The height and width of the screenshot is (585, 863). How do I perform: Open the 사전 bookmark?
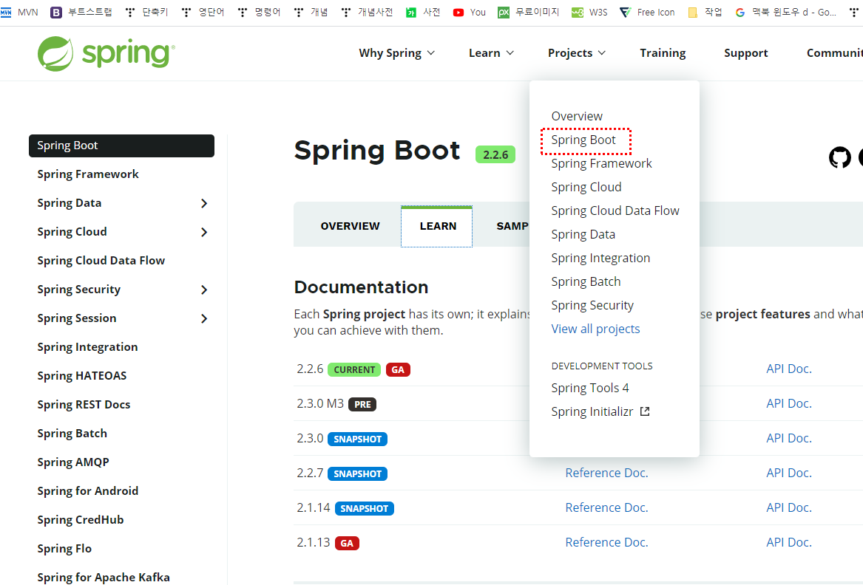pos(423,12)
